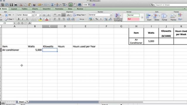Screen dimensions: 187x105
Task: Toggle Align Text Right
Action: pos(63,19)
